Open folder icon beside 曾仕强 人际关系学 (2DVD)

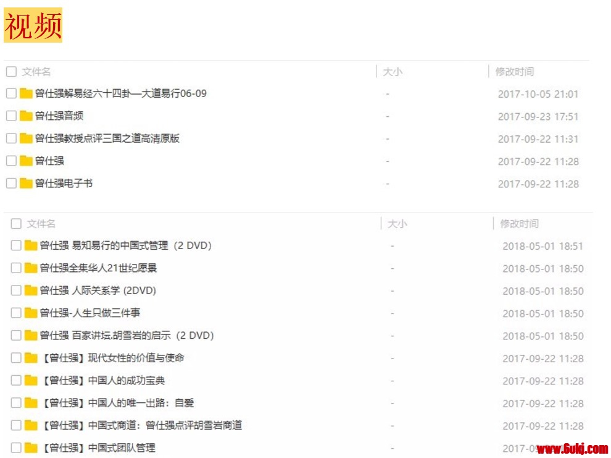pyautogui.click(x=30, y=290)
